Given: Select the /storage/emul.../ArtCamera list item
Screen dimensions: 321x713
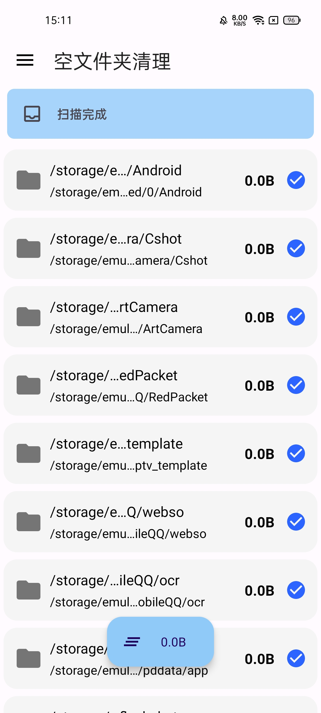Looking at the screenshot, I should point(143,317).
